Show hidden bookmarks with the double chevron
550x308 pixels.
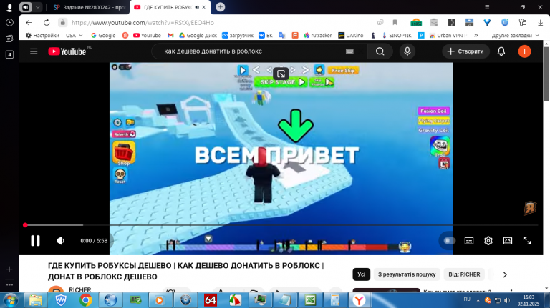(x=476, y=35)
